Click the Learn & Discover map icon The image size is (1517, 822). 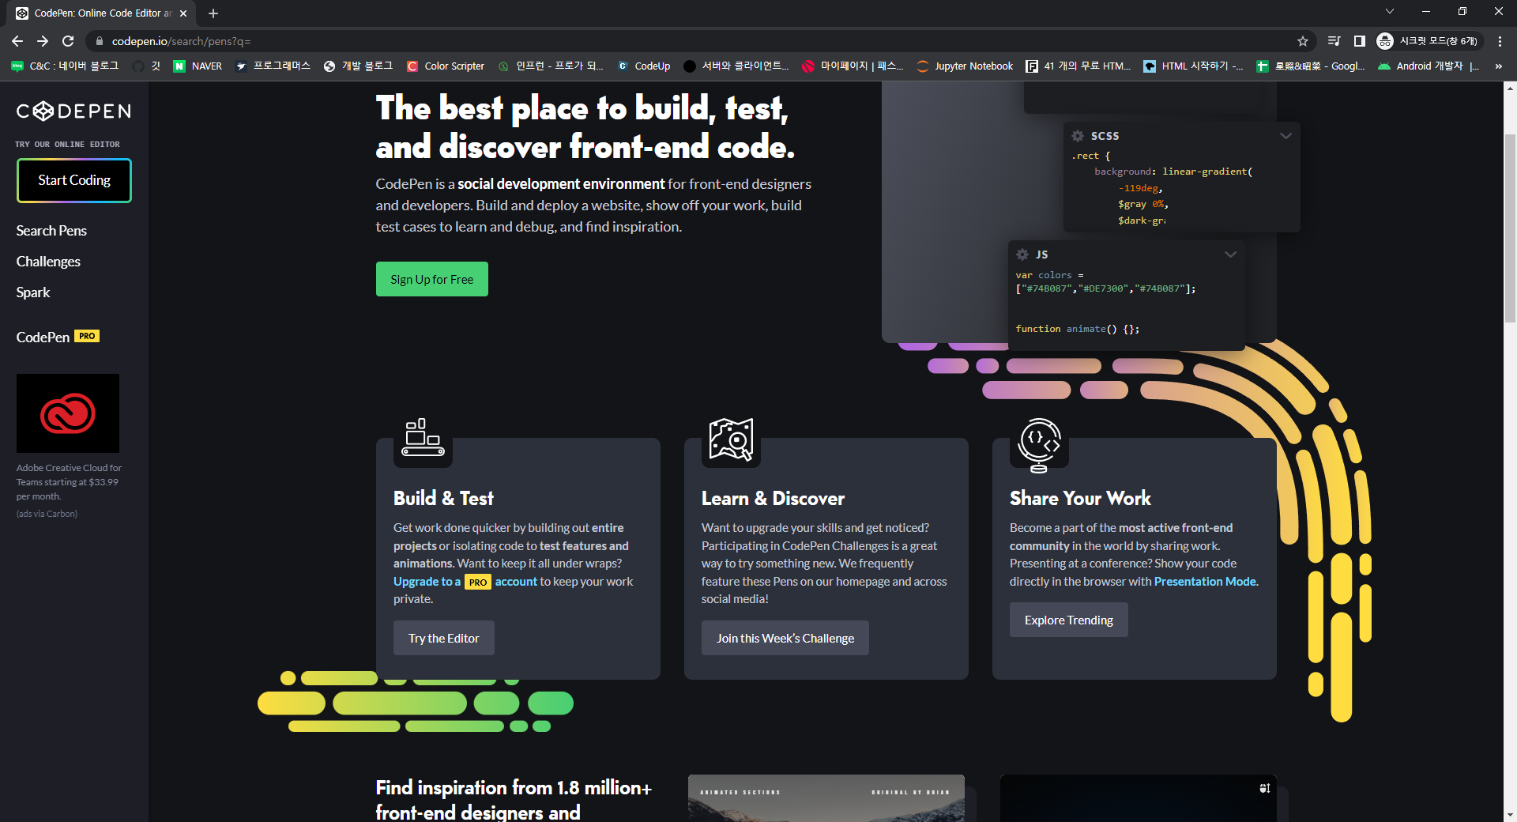pos(731,439)
